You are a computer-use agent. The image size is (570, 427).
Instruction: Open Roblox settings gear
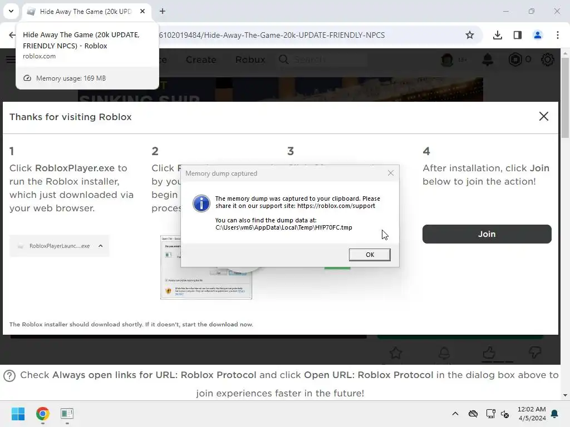tap(548, 59)
